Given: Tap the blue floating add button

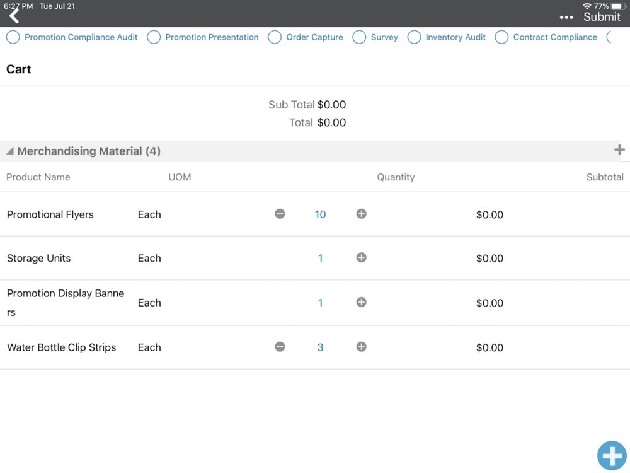Looking at the screenshot, I should point(612,456).
